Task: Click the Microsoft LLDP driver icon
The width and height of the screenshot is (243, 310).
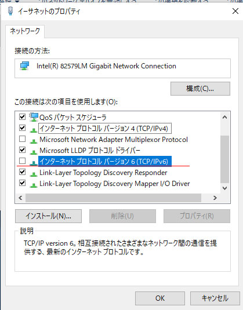Action: (34, 152)
